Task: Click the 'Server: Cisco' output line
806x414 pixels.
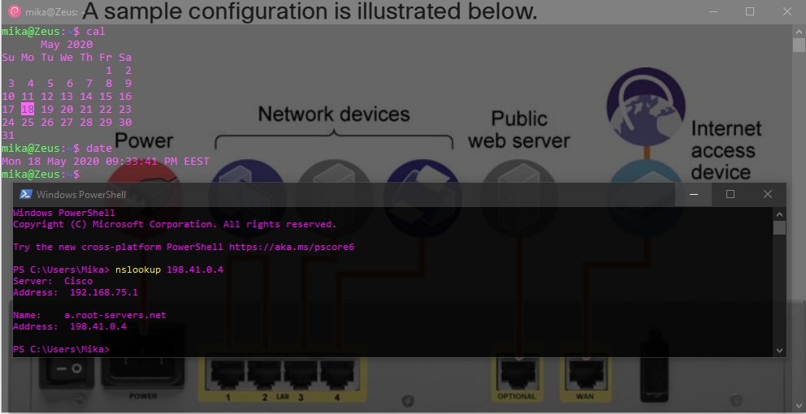Action: pos(53,281)
